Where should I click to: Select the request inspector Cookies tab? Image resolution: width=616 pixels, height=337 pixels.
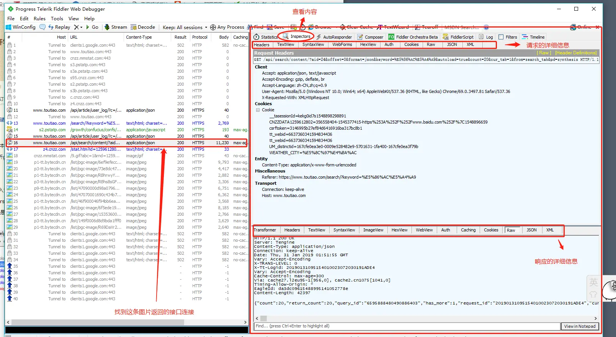[x=411, y=45]
